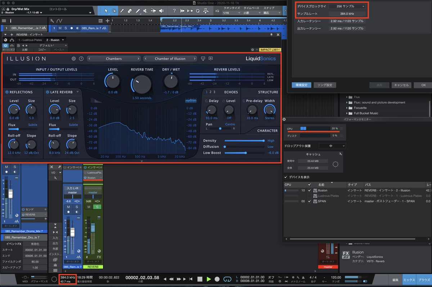Click the キャンセル button
The image size is (432, 287).
tap(401, 85)
